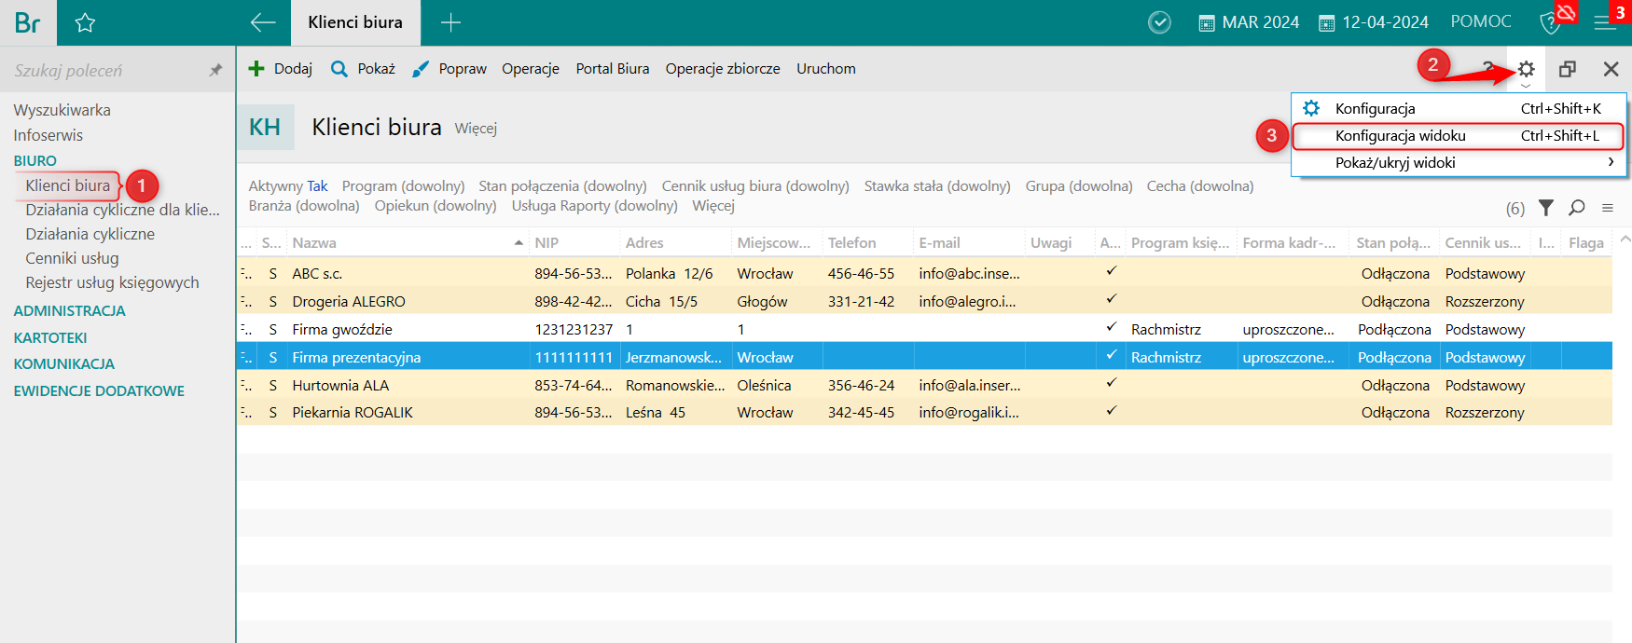Toggle the active checkmark for ABC s.c.

(1111, 272)
